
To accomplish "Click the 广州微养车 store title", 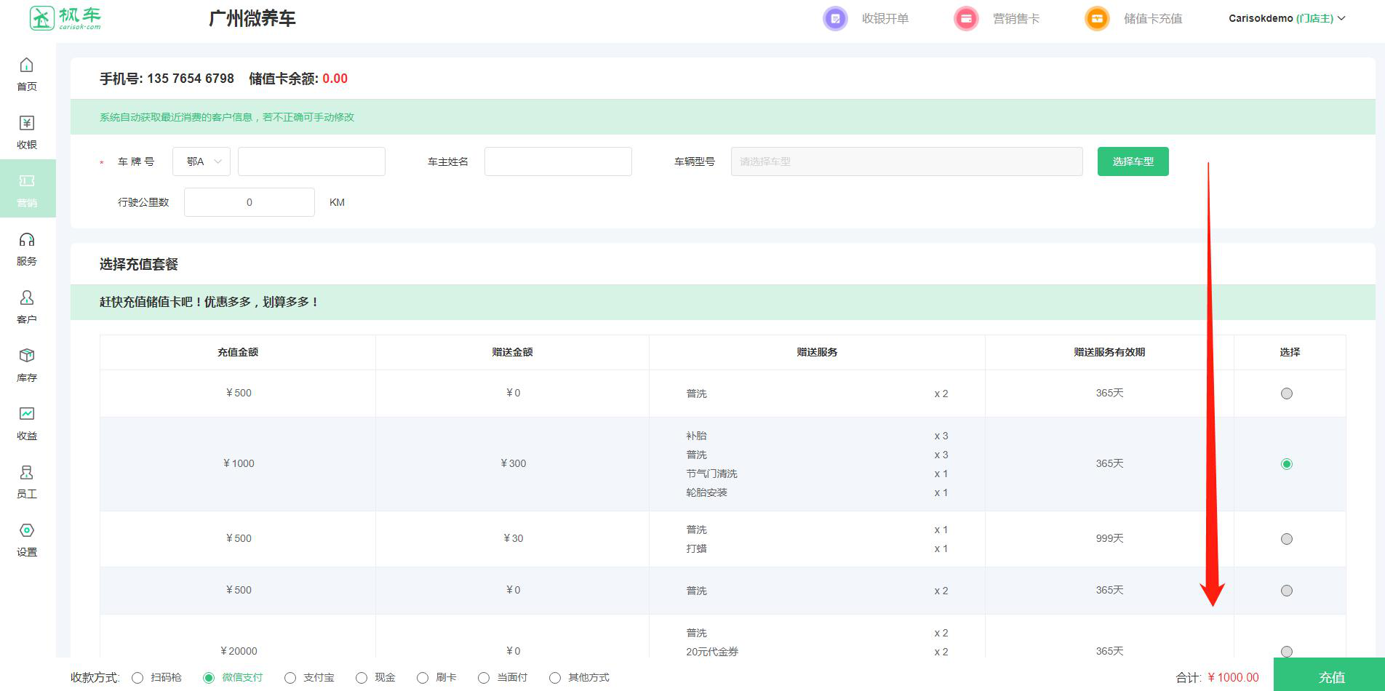I will click(252, 19).
